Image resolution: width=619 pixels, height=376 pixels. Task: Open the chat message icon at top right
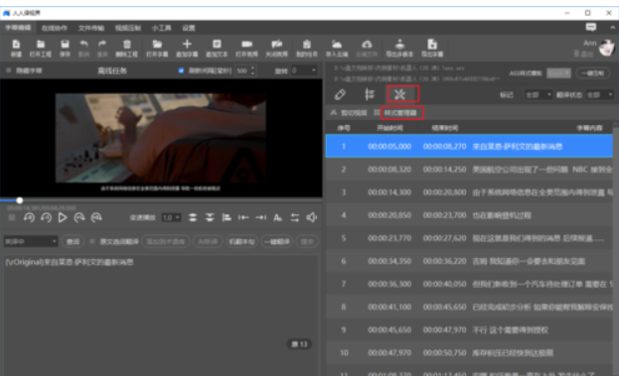coord(591,27)
